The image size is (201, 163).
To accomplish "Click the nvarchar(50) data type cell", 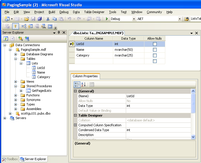I will click(x=129, y=50).
